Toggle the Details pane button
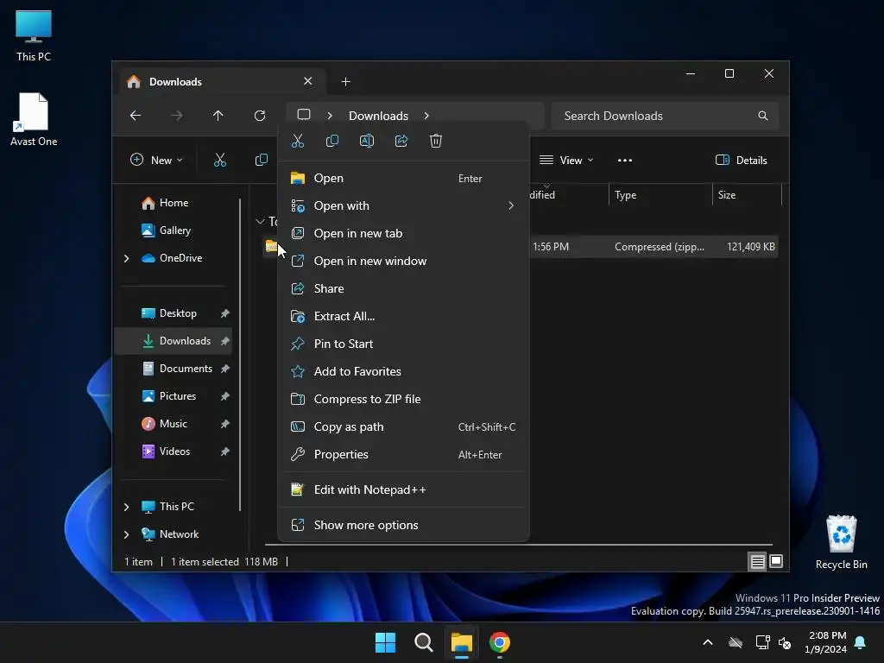The height and width of the screenshot is (663, 884). point(742,160)
